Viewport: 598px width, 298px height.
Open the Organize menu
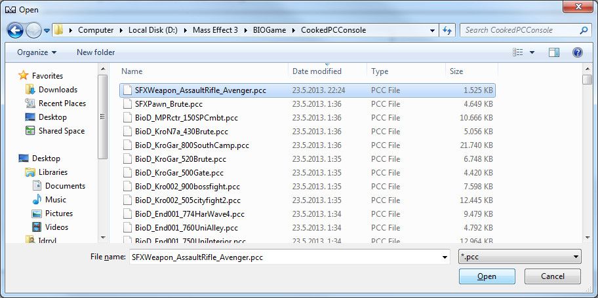(37, 52)
